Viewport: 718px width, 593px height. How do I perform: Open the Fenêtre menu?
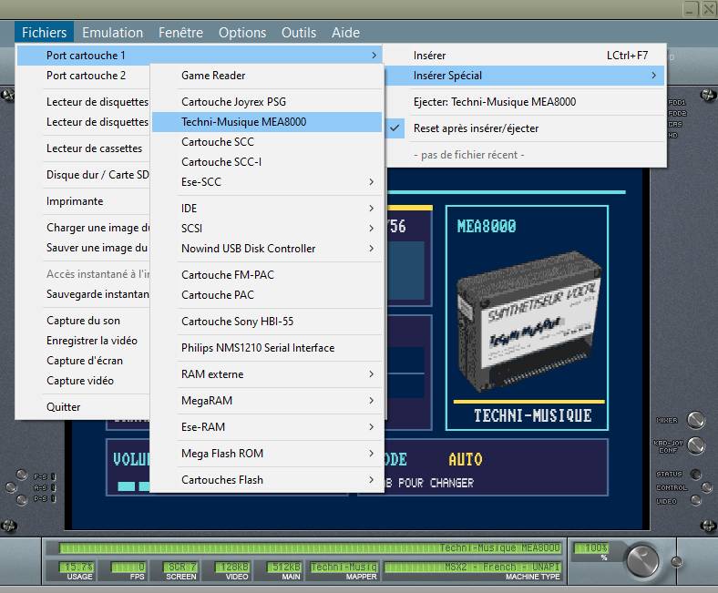[x=180, y=33]
